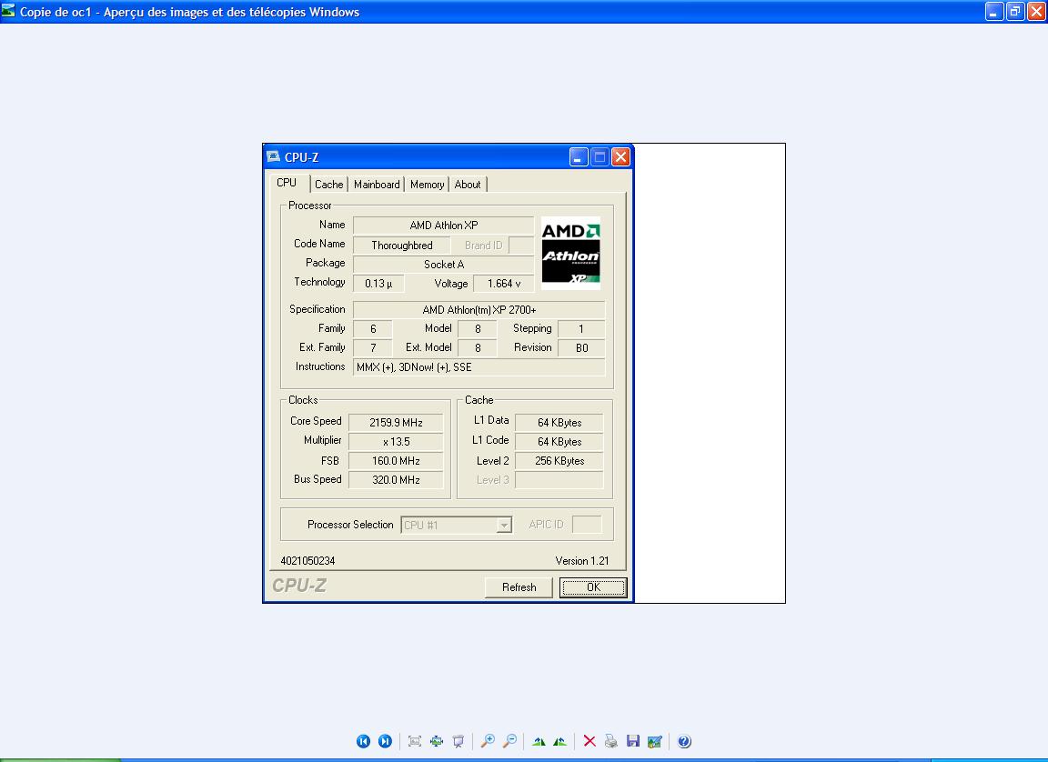Save a copy using floppy disk icon

[x=633, y=741]
